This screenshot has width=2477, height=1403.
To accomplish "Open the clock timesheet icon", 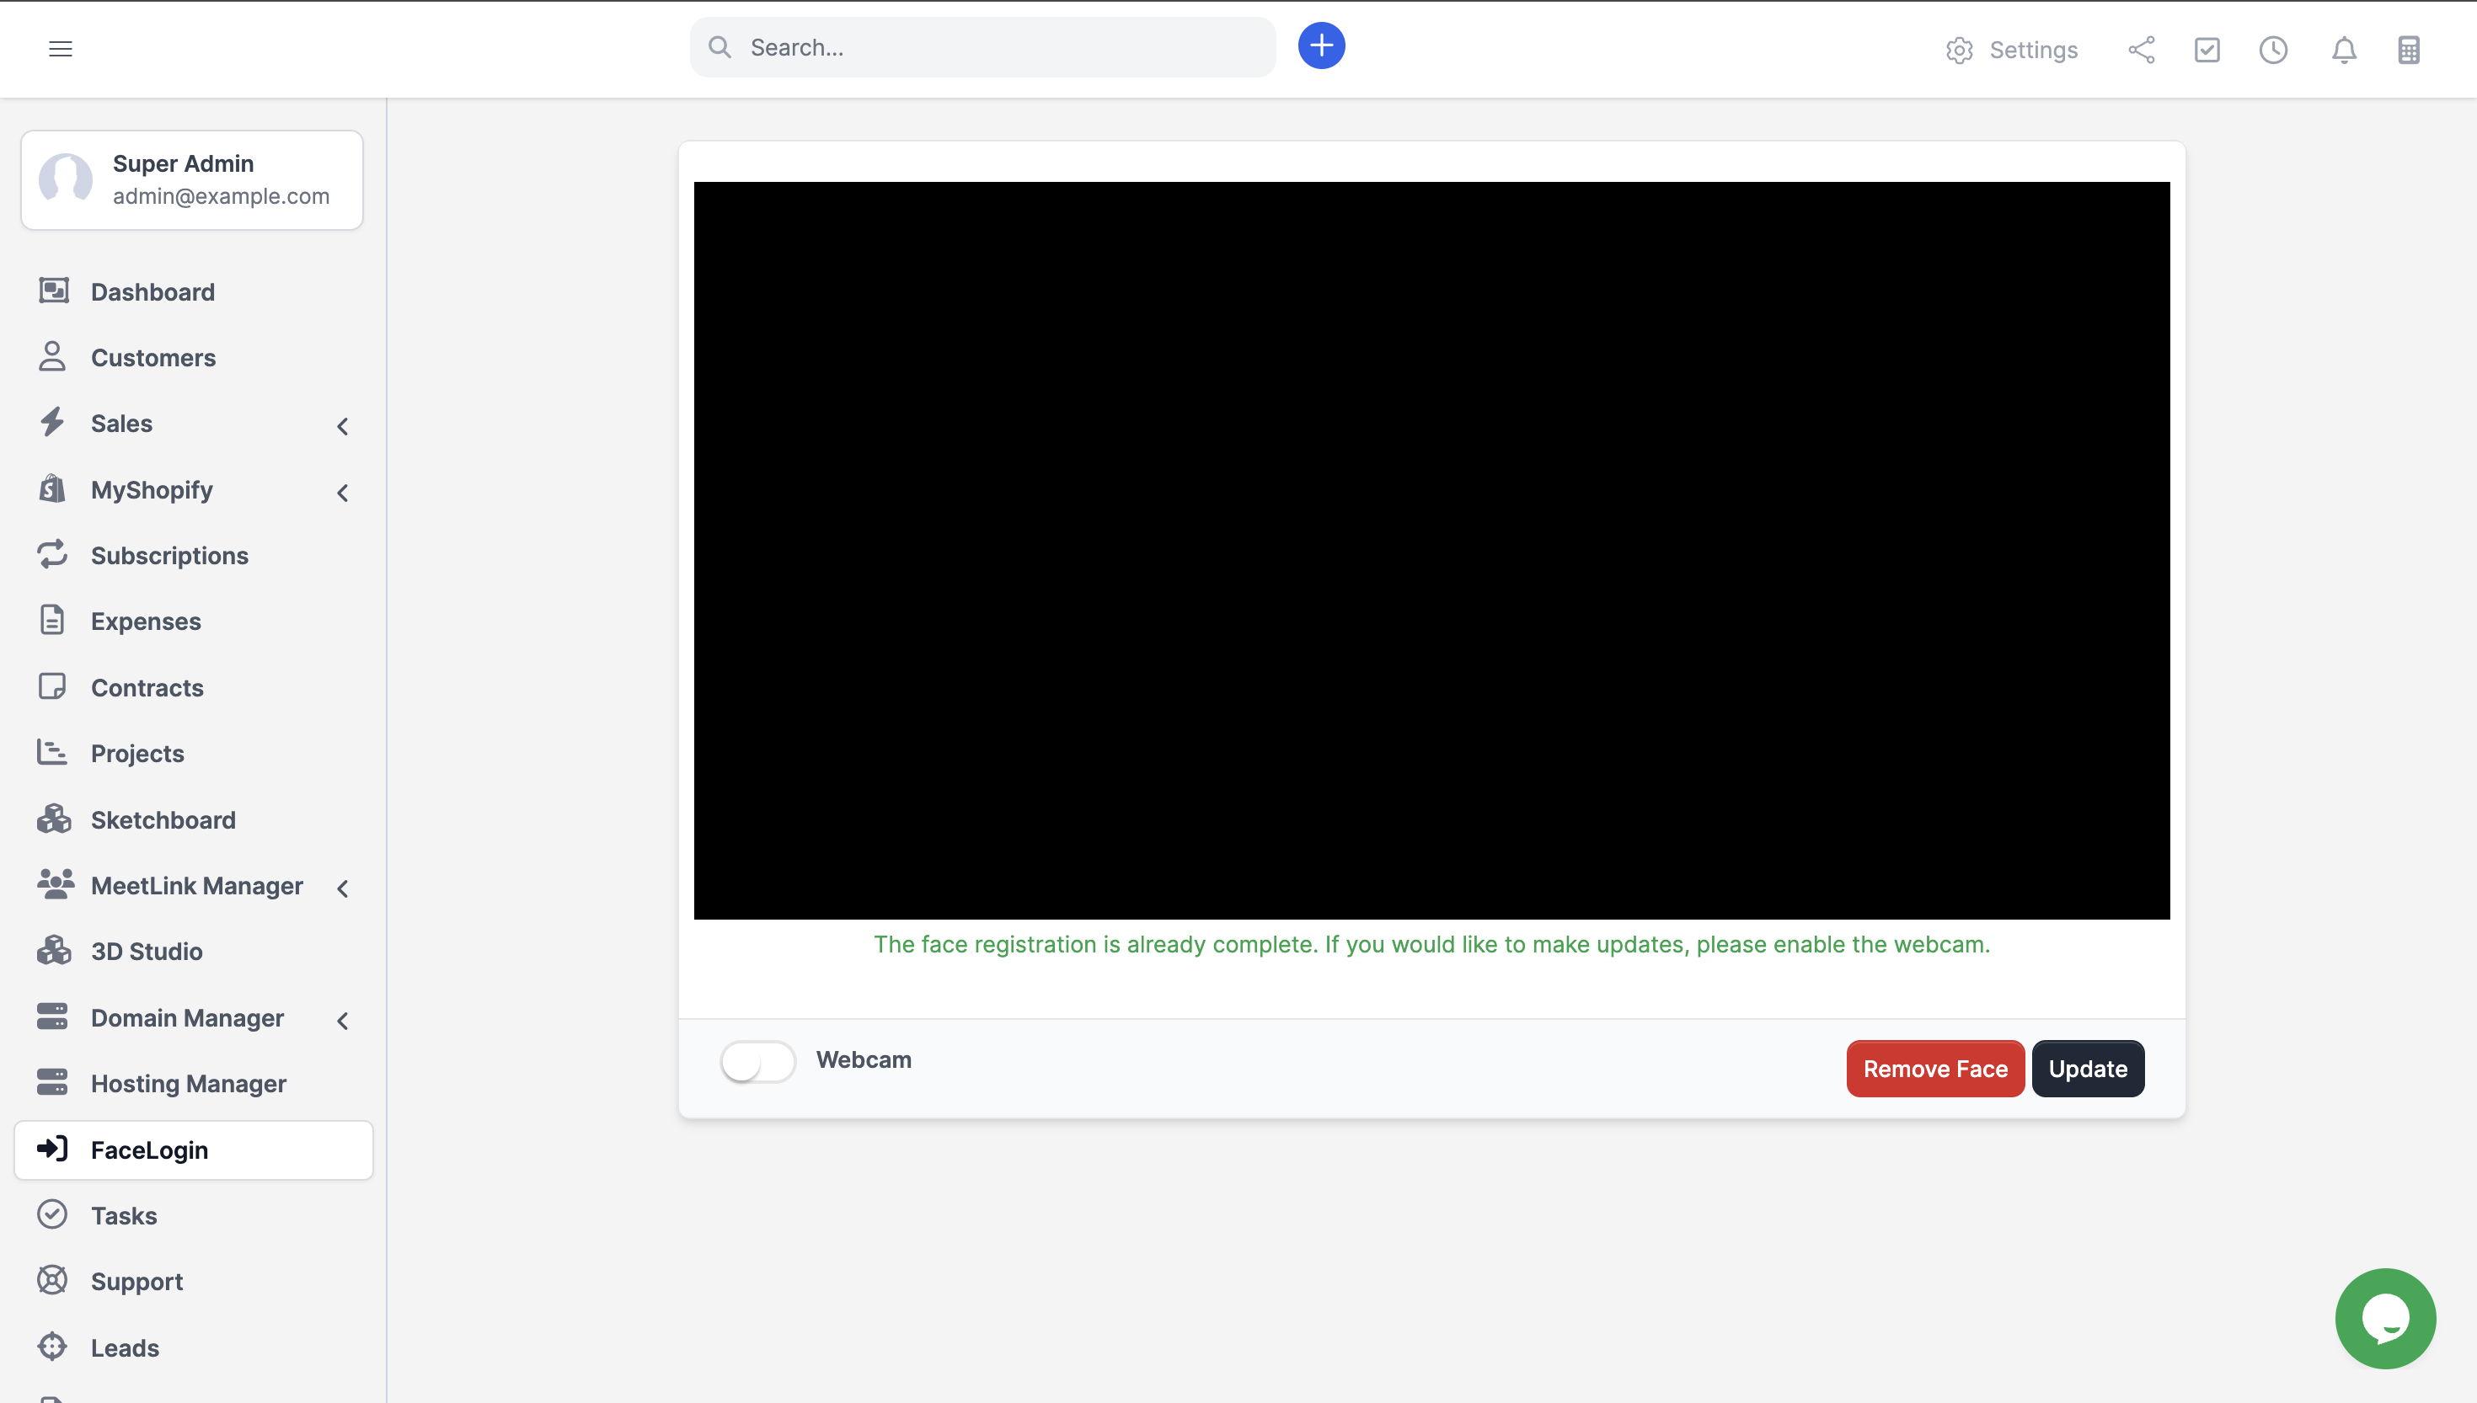I will point(2272,49).
